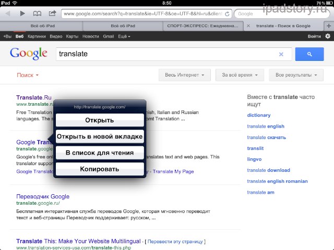
Task: Select the translate - Поиск в Google tab
Action: 283,26
